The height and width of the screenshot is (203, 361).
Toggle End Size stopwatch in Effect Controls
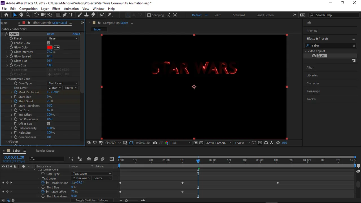[x=16, y=110]
